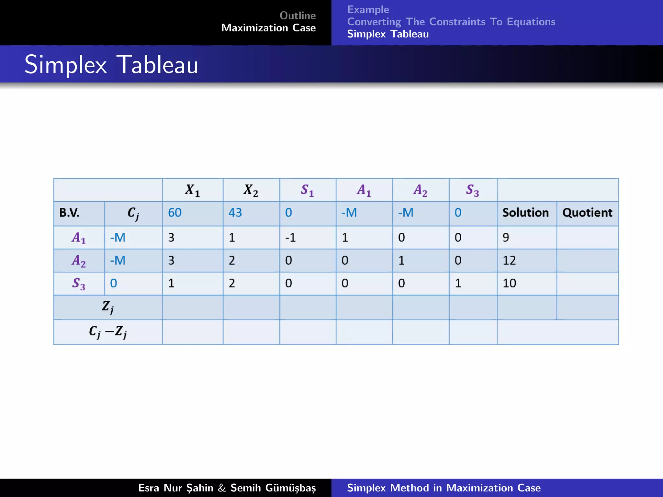This screenshot has height=497, width=663.
Task: Click Simplex Method in Maximization Case footer
Action: pos(444,488)
